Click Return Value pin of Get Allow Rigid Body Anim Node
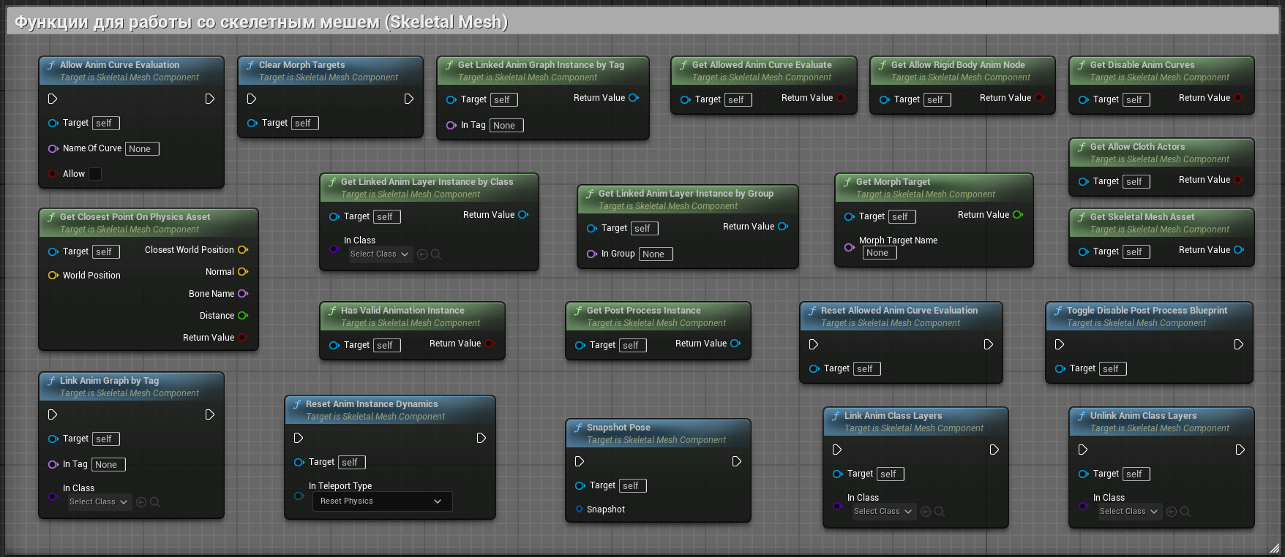Image resolution: width=1285 pixels, height=557 pixels. click(x=1040, y=97)
